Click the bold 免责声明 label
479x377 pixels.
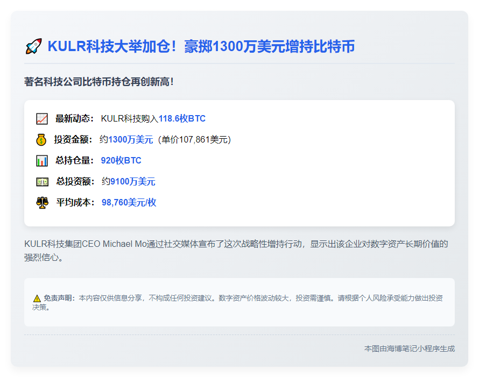pos(59,298)
